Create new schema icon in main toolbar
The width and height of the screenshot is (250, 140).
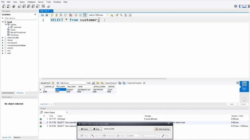[x=20, y=6]
